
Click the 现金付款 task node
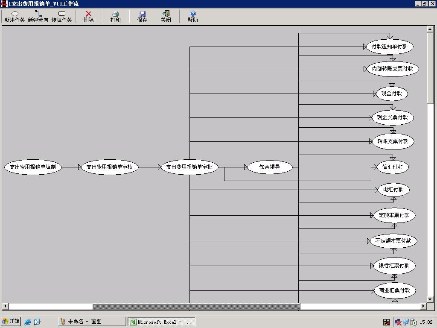pos(391,94)
